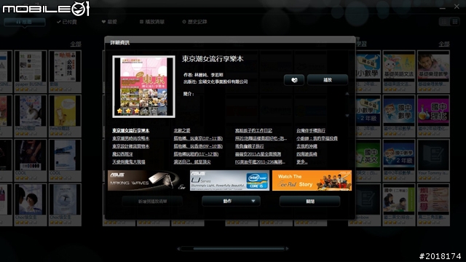Click the bottom horizontal scrollbar thumb
This screenshot has width=466, height=262.
[239, 249]
